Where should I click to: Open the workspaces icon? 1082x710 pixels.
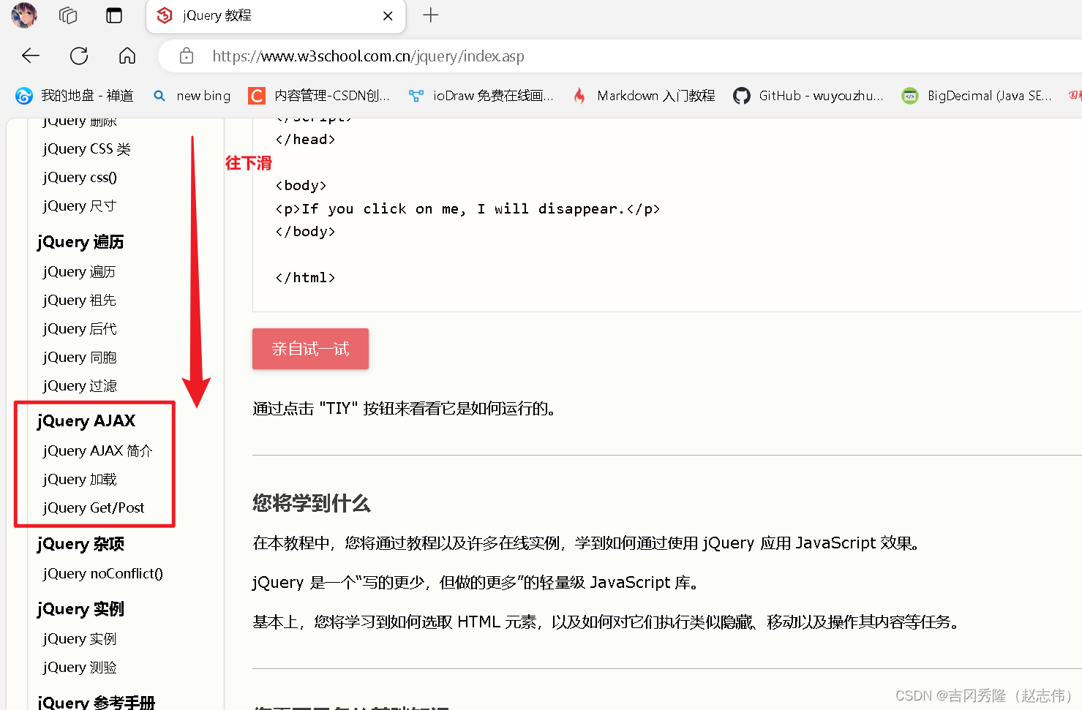click(68, 15)
